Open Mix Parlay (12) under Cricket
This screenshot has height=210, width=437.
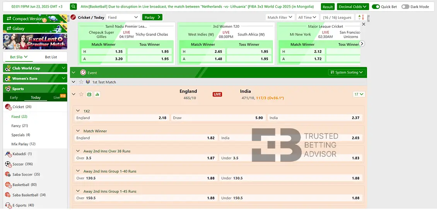(24, 144)
